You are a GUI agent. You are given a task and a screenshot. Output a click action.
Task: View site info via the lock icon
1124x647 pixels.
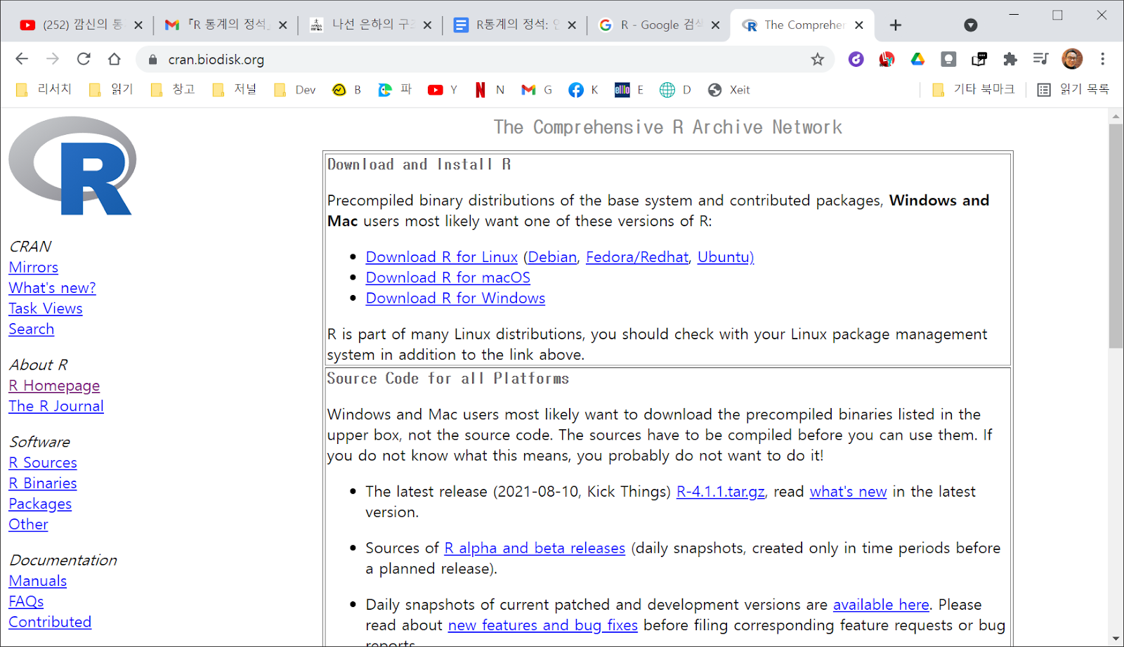pyautogui.click(x=152, y=60)
